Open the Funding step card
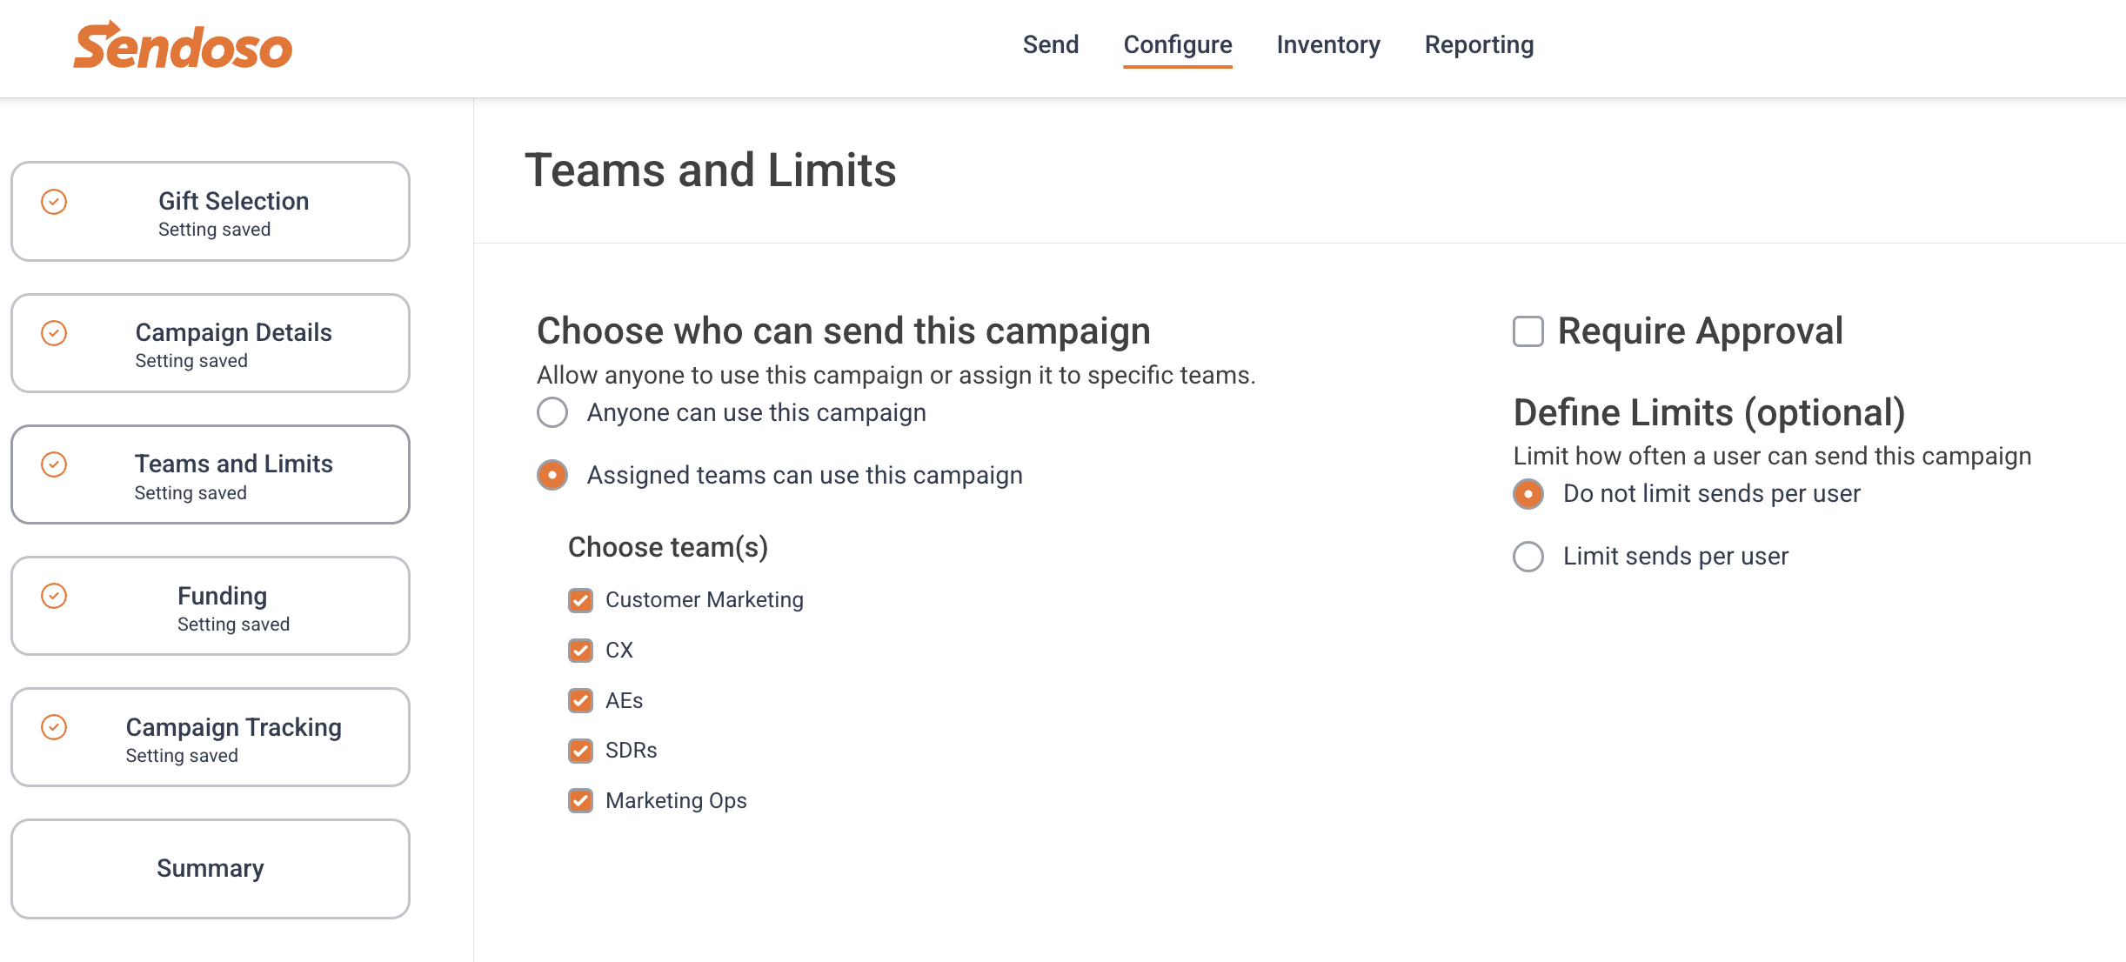Image resolution: width=2126 pixels, height=962 pixels. (211, 606)
